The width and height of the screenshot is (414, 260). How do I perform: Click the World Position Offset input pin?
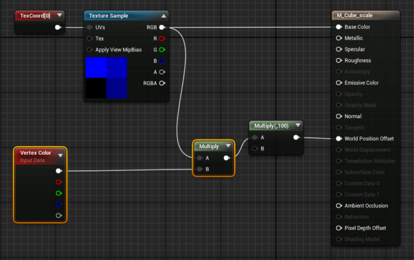pyautogui.click(x=339, y=139)
